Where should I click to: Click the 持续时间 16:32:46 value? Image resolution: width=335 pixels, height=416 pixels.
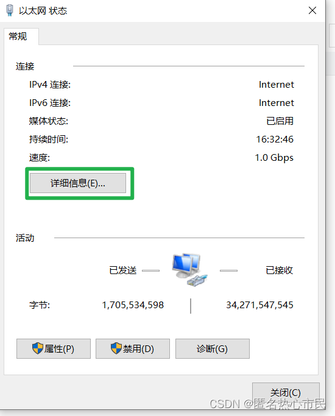[x=275, y=139]
